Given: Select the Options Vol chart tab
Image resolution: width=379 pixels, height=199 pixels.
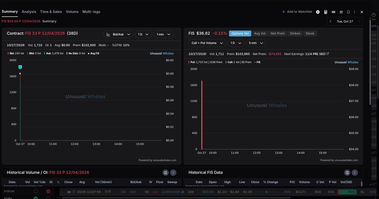Looking at the screenshot, I should coord(240,33).
